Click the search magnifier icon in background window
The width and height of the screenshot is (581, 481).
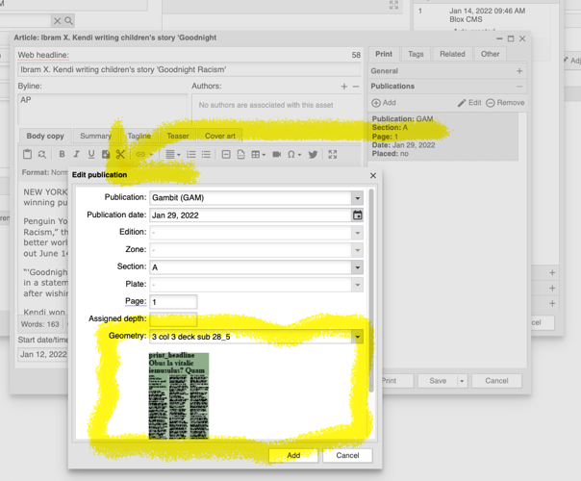[x=68, y=21]
